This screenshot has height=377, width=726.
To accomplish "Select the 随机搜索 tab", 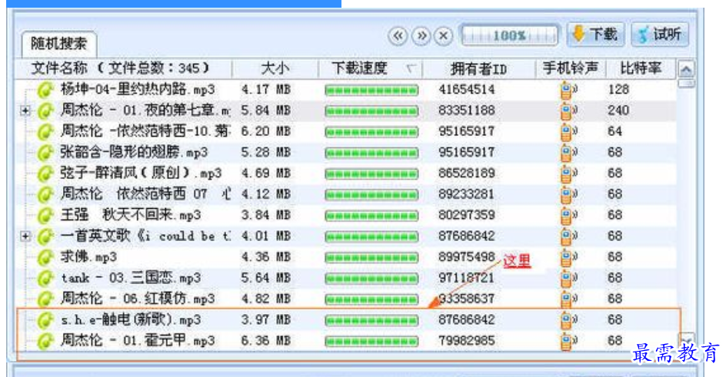I will (x=58, y=44).
